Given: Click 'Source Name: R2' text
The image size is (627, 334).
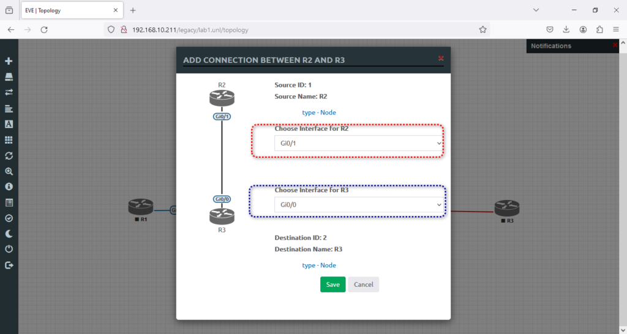Looking at the screenshot, I should pyautogui.click(x=301, y=96).
